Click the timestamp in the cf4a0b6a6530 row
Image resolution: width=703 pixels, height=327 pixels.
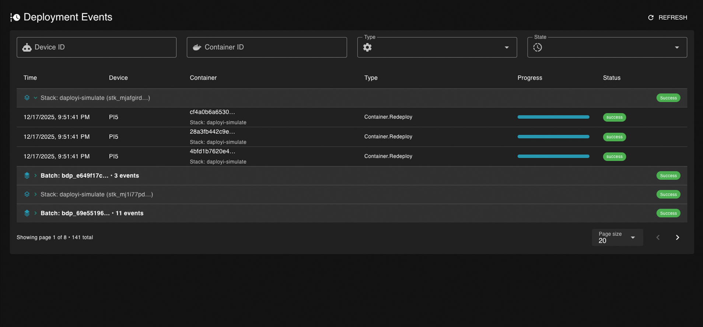pos(56,117)
